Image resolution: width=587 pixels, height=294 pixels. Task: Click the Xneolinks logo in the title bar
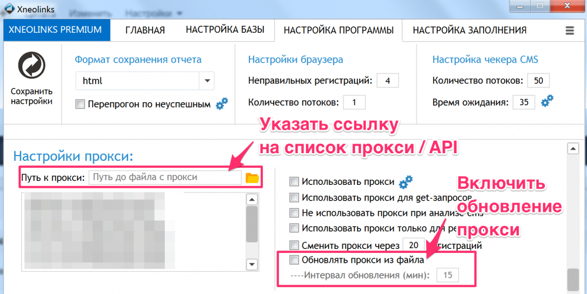click(10, 9)
